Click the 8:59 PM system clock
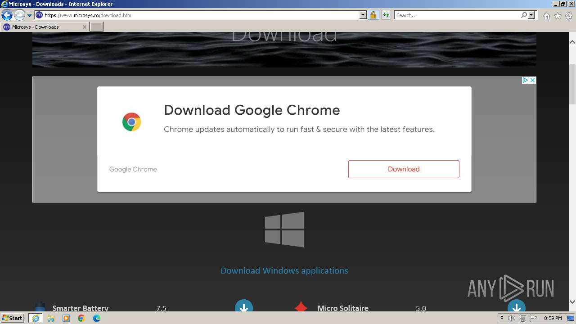The width and height of the screenshot is (576, 324). pos(553,318)
